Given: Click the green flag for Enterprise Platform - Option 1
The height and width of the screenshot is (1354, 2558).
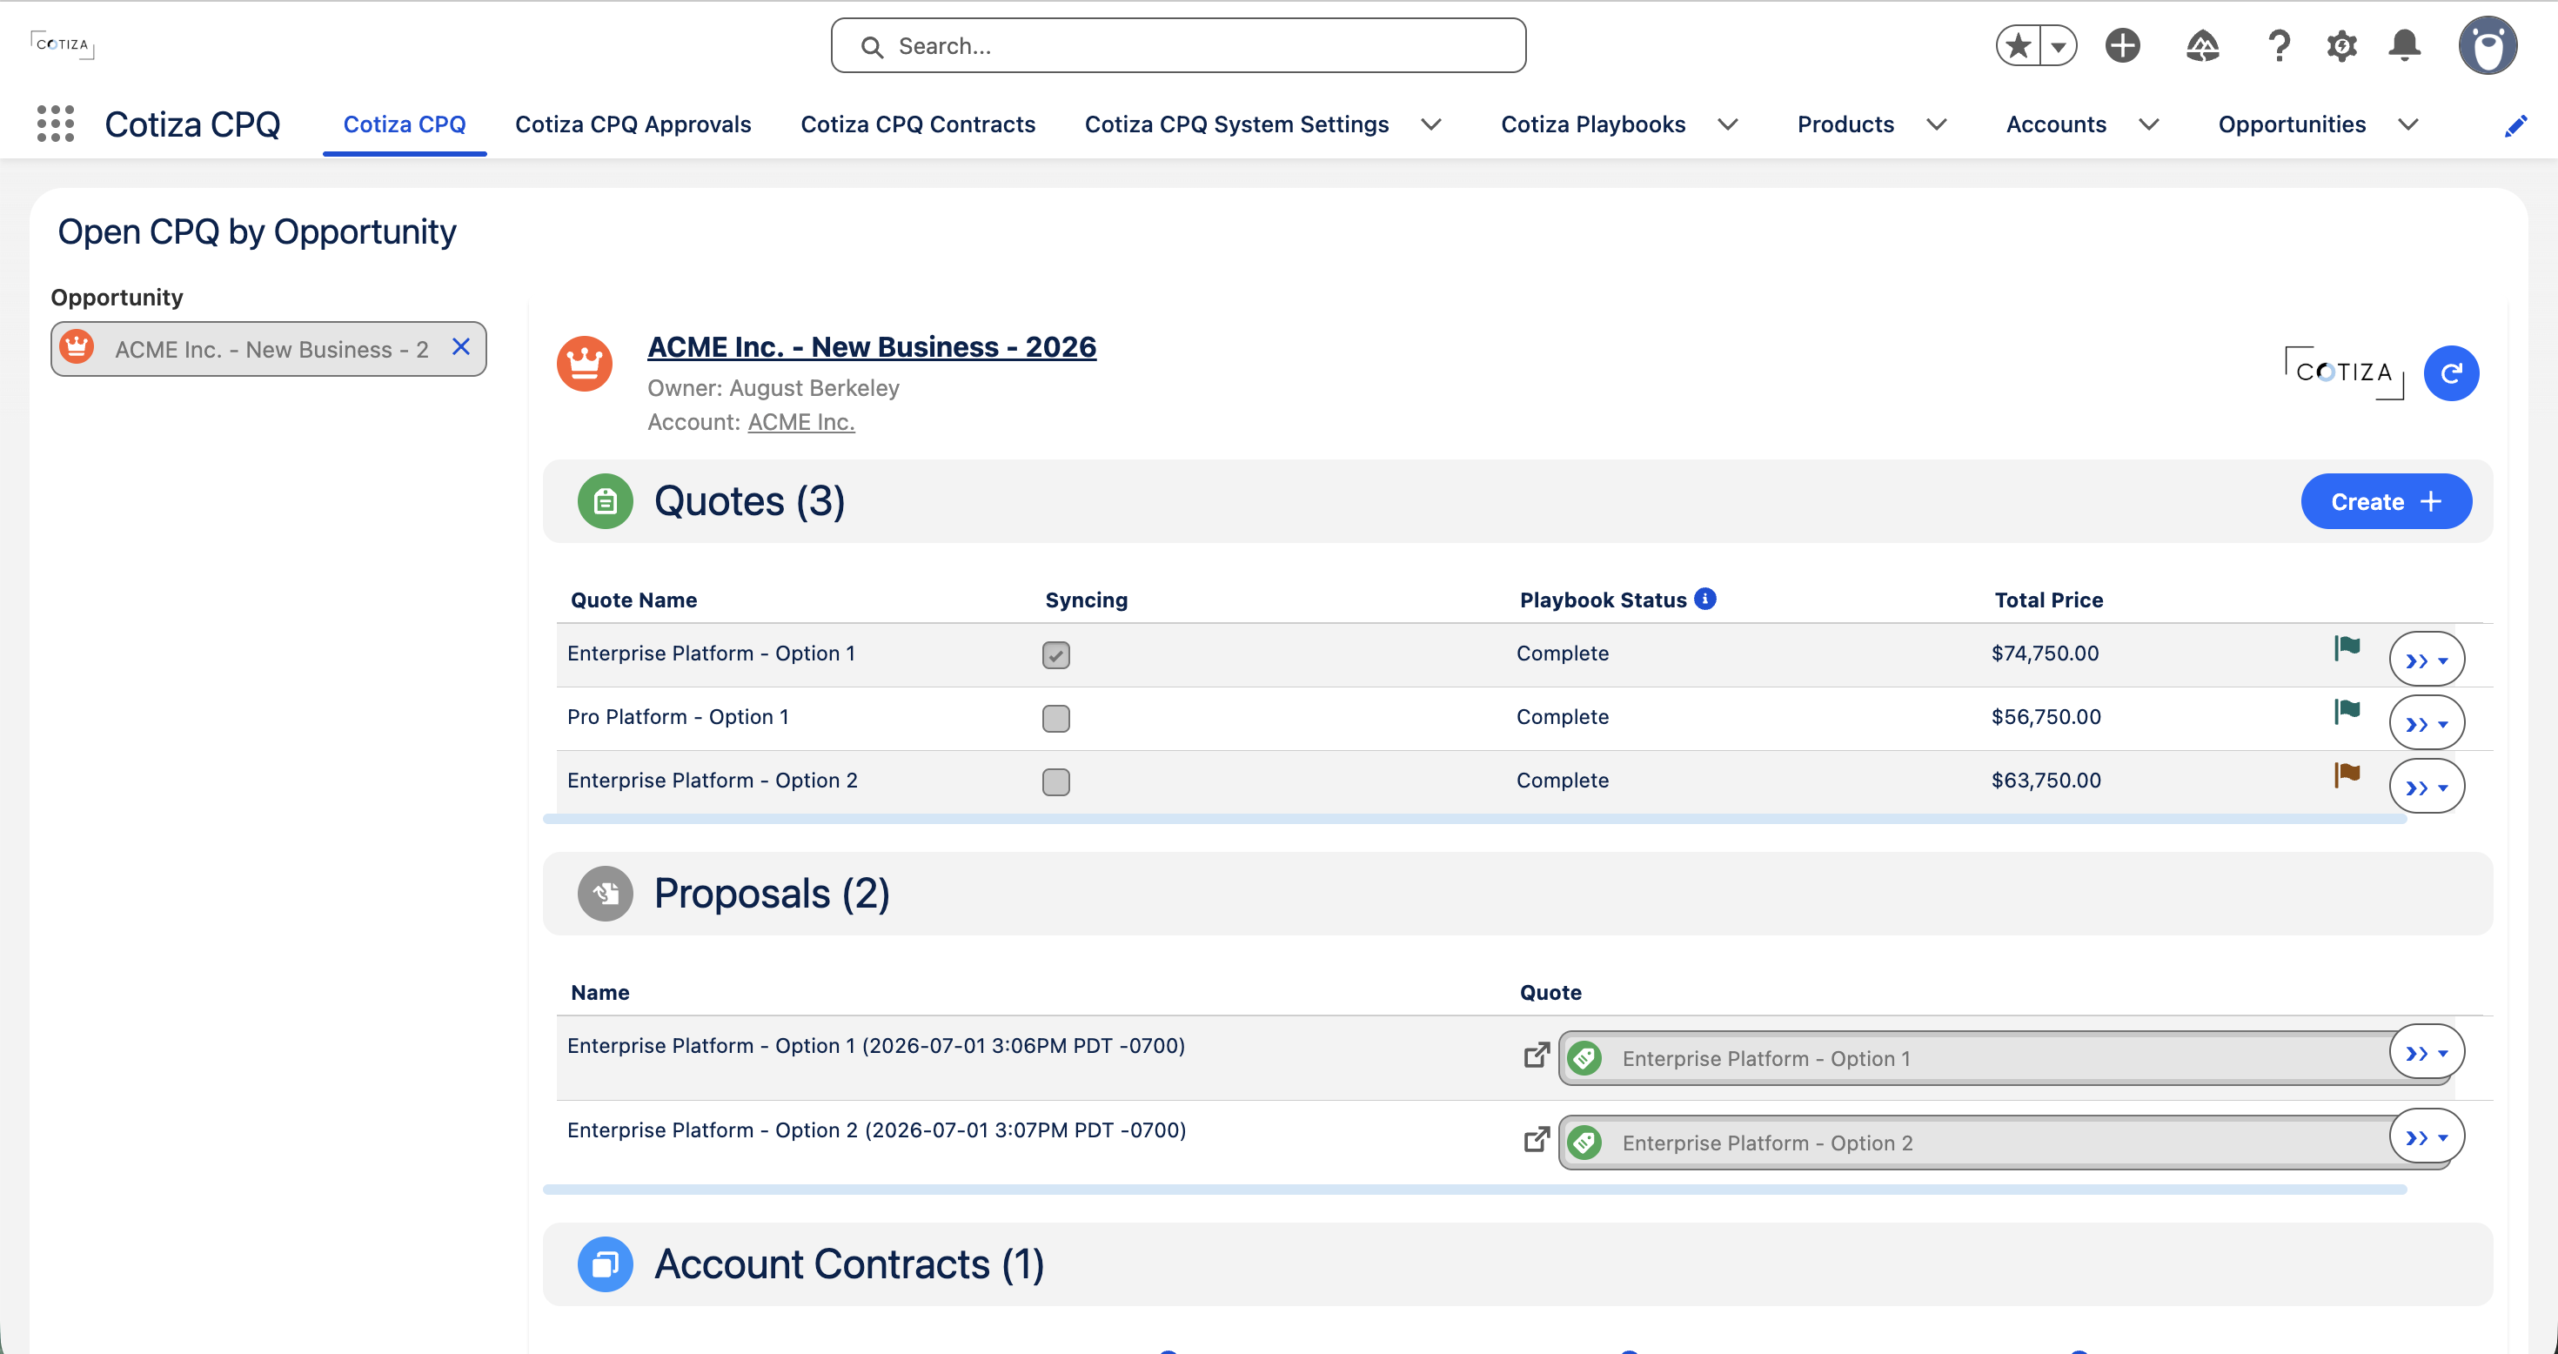Looking at the screenshot, I should coord(2347,648).
